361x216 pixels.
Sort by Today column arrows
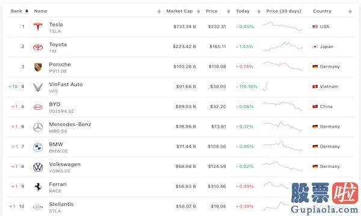tap(259, 11)
